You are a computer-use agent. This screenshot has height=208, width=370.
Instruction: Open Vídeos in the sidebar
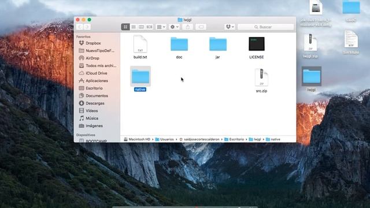[x=91, y=111]
